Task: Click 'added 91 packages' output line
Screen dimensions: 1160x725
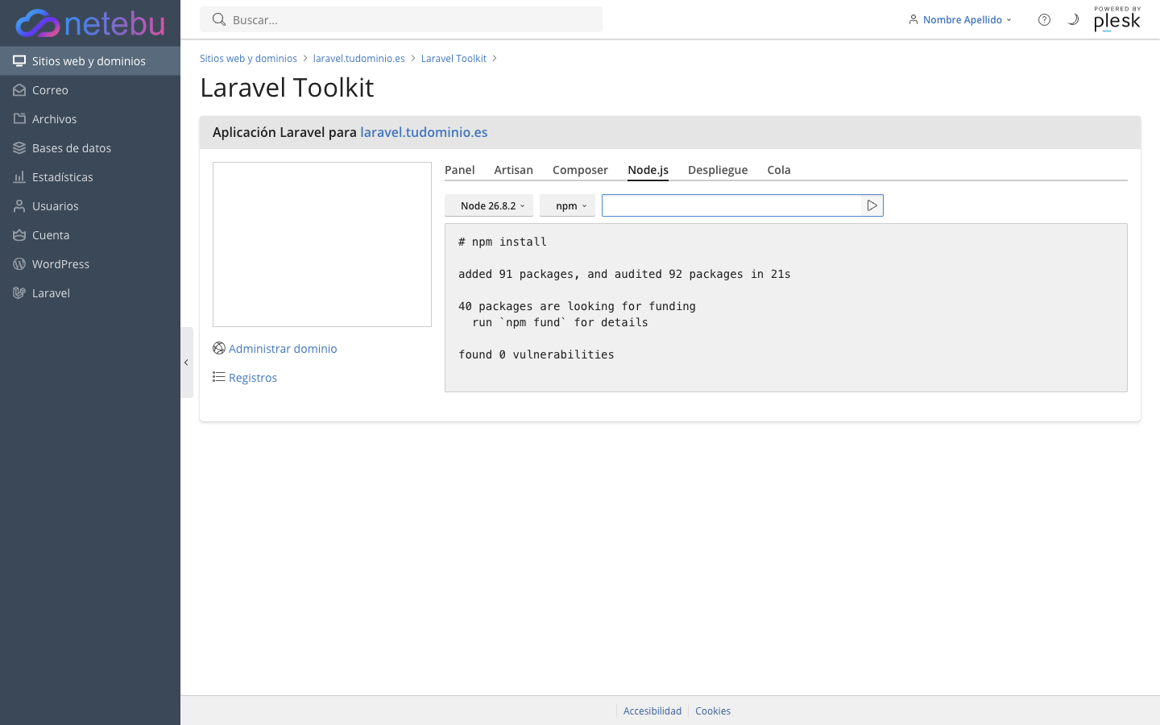Action: [x=624, y=274]
